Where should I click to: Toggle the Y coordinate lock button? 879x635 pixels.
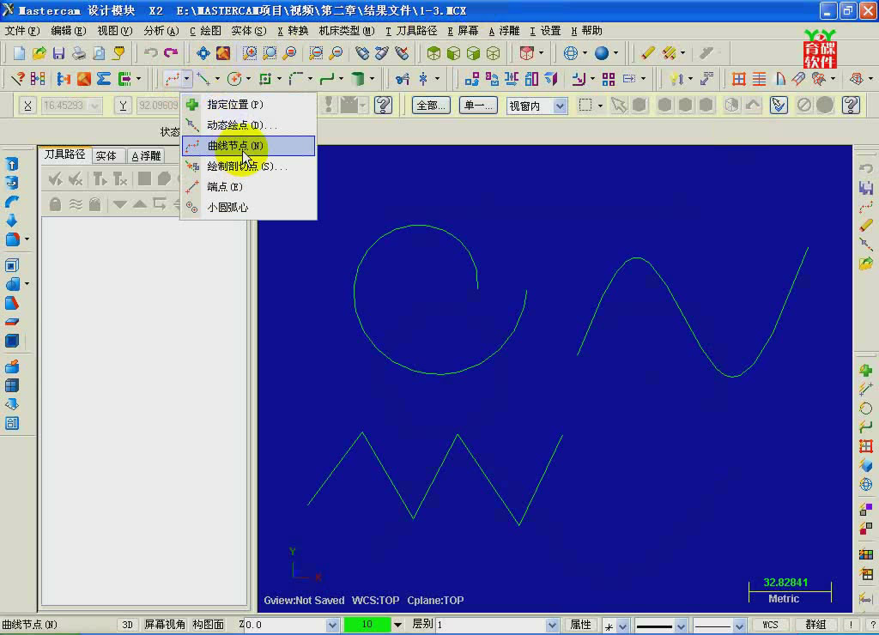pyautogui.click(x=123, y=106)
